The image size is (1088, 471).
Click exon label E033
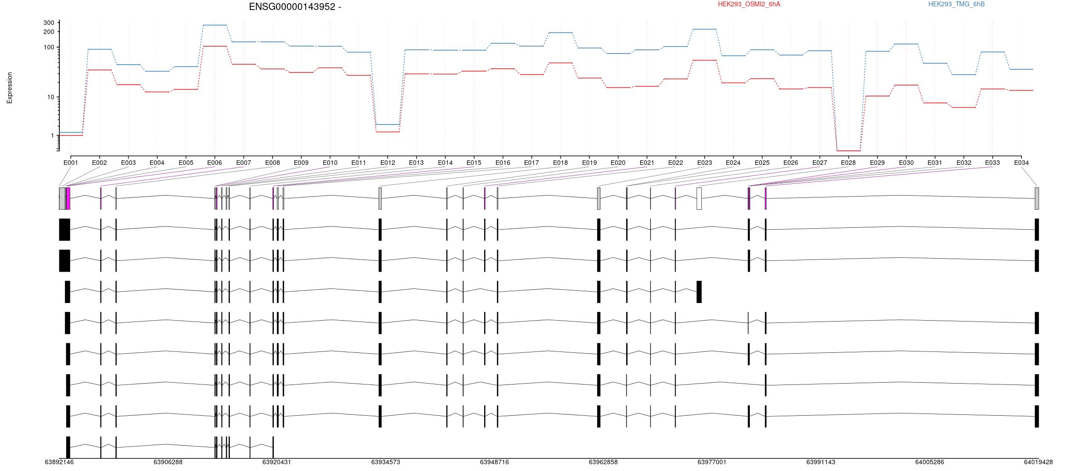pos(992,163)
